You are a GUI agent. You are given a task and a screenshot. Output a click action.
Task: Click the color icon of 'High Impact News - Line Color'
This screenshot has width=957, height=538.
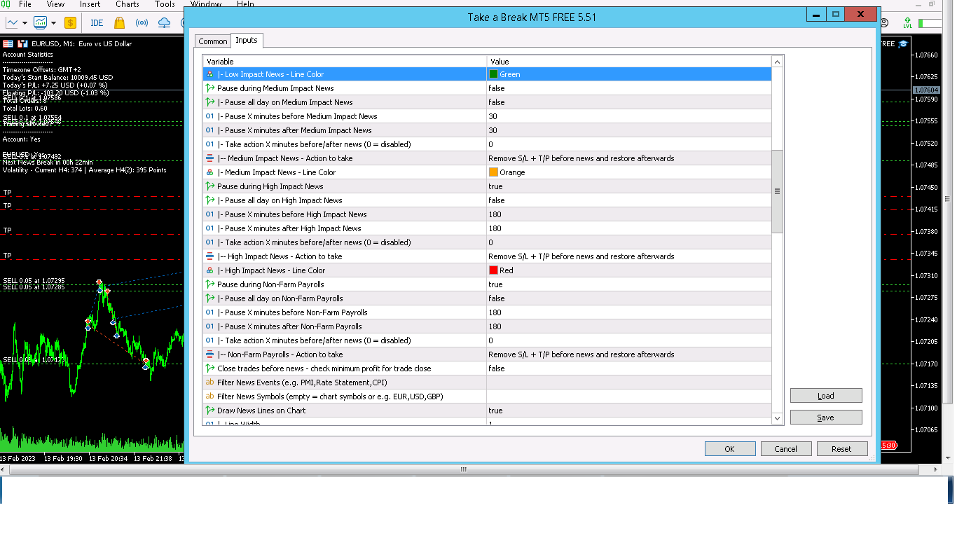coord(210,270)
